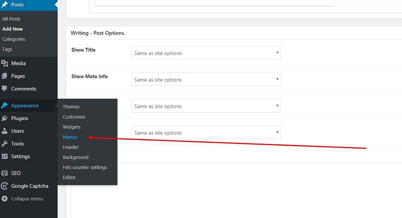The width and height of the screenshot is (402, 218).
Task: Click the Show Title label
Action: 83,50
